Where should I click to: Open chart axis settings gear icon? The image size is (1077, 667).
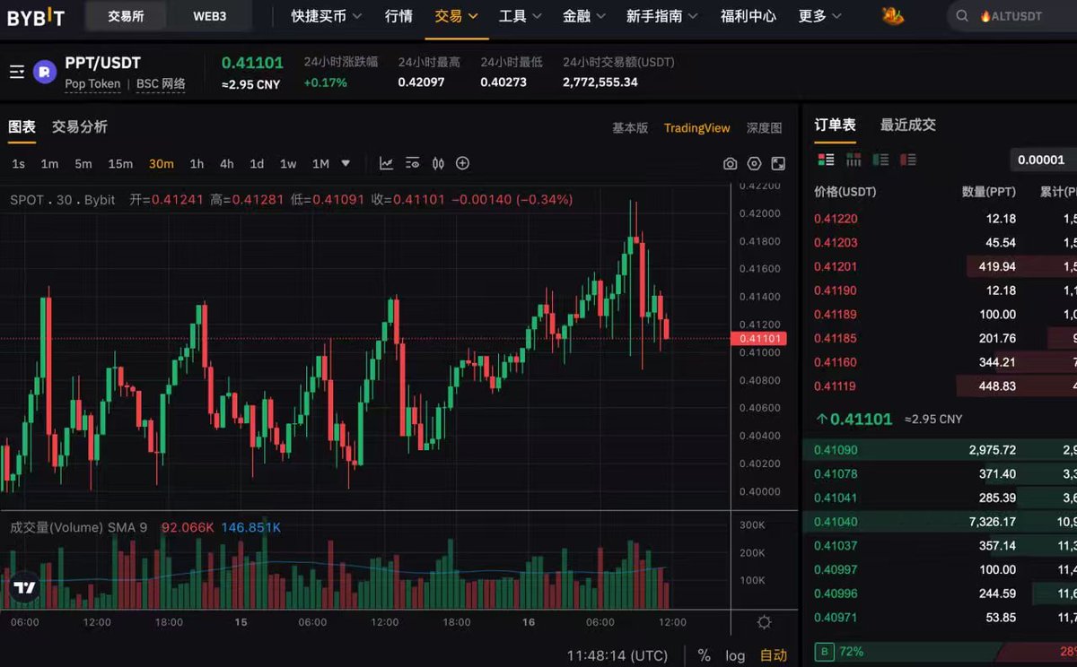tap(765, 622)
